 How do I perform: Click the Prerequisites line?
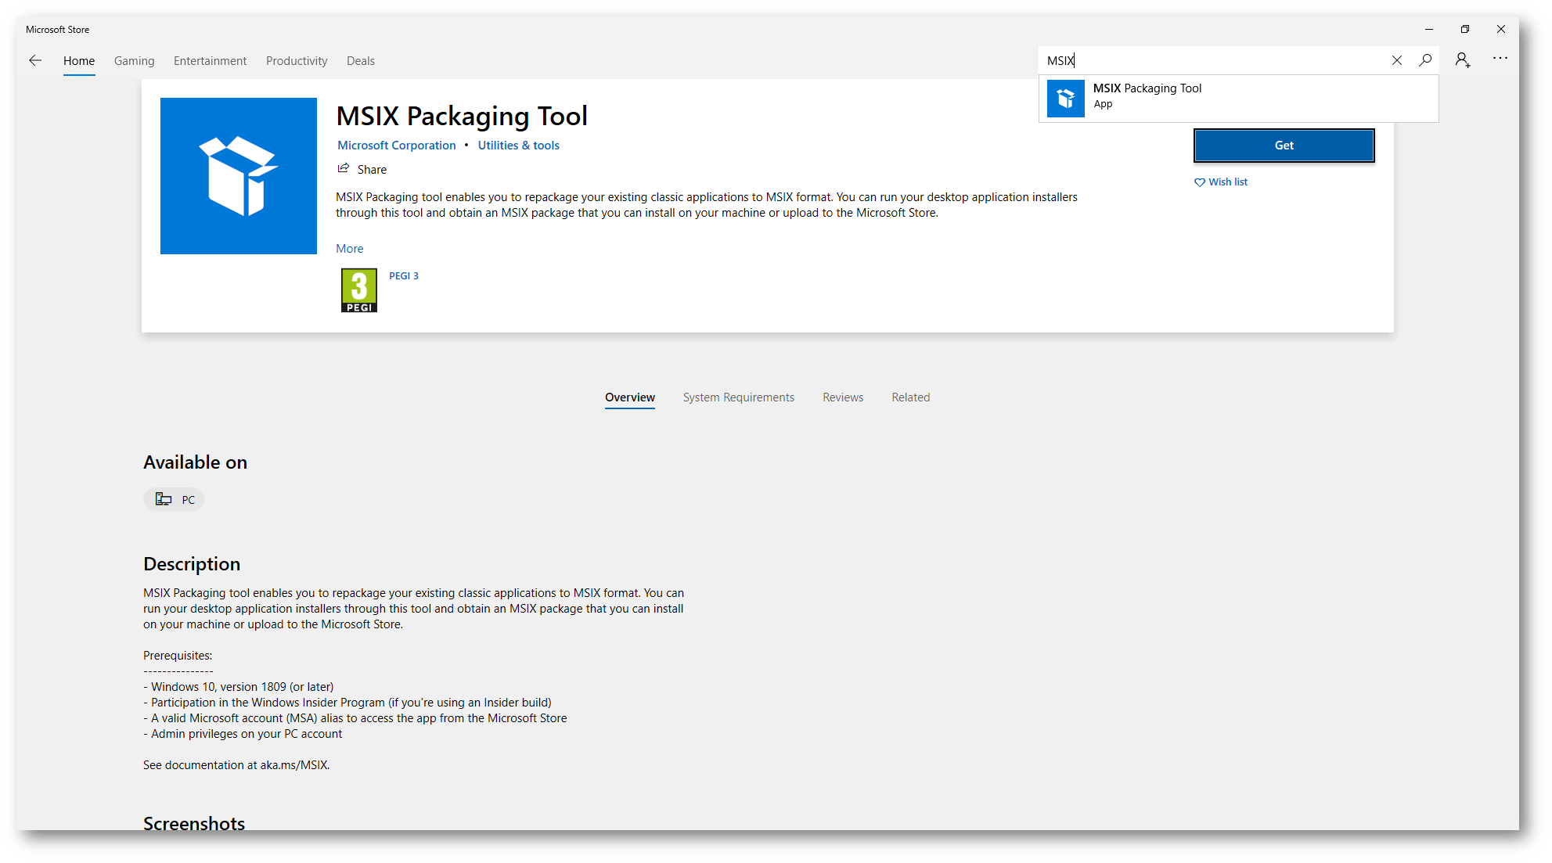pyautogui.click(x=178, y=656)
